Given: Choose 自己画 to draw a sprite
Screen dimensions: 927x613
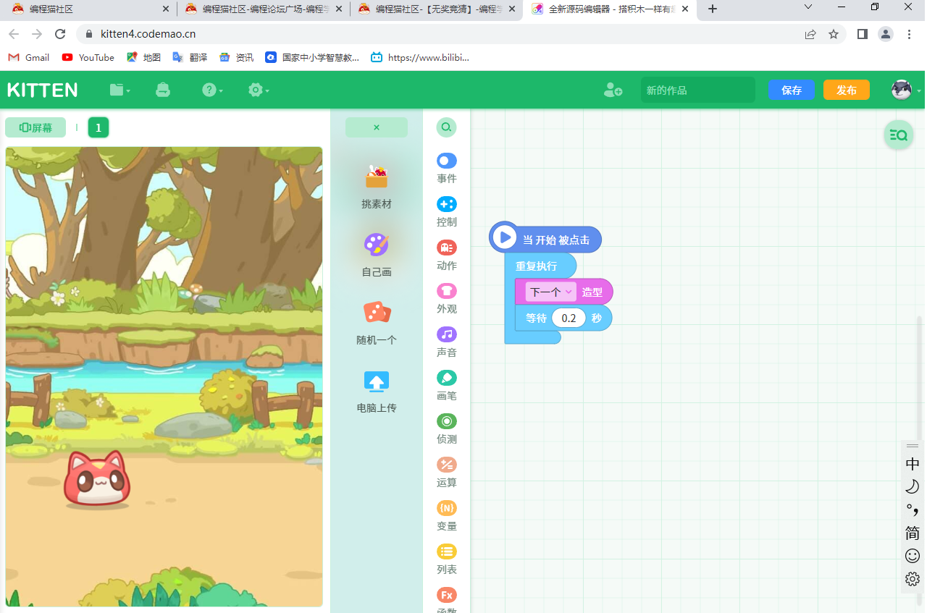Looking at the screenshot, I should [x=377, y=255].
